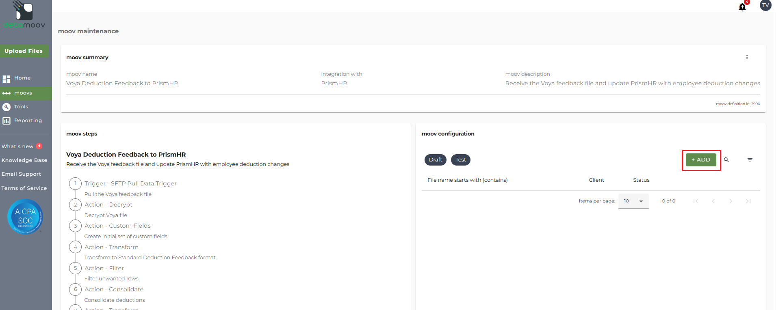Select step 5 circle in moov steps
The height and width of the screenshot is (310, 776).
[x=75, y=268]
